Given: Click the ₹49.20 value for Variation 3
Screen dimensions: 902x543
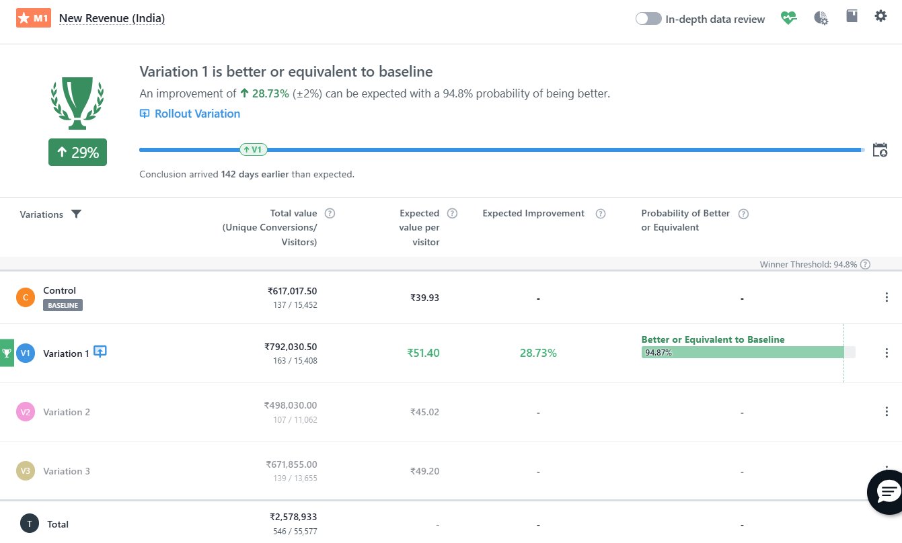Looking at the screenshot, I should click(x=425, y=471).
